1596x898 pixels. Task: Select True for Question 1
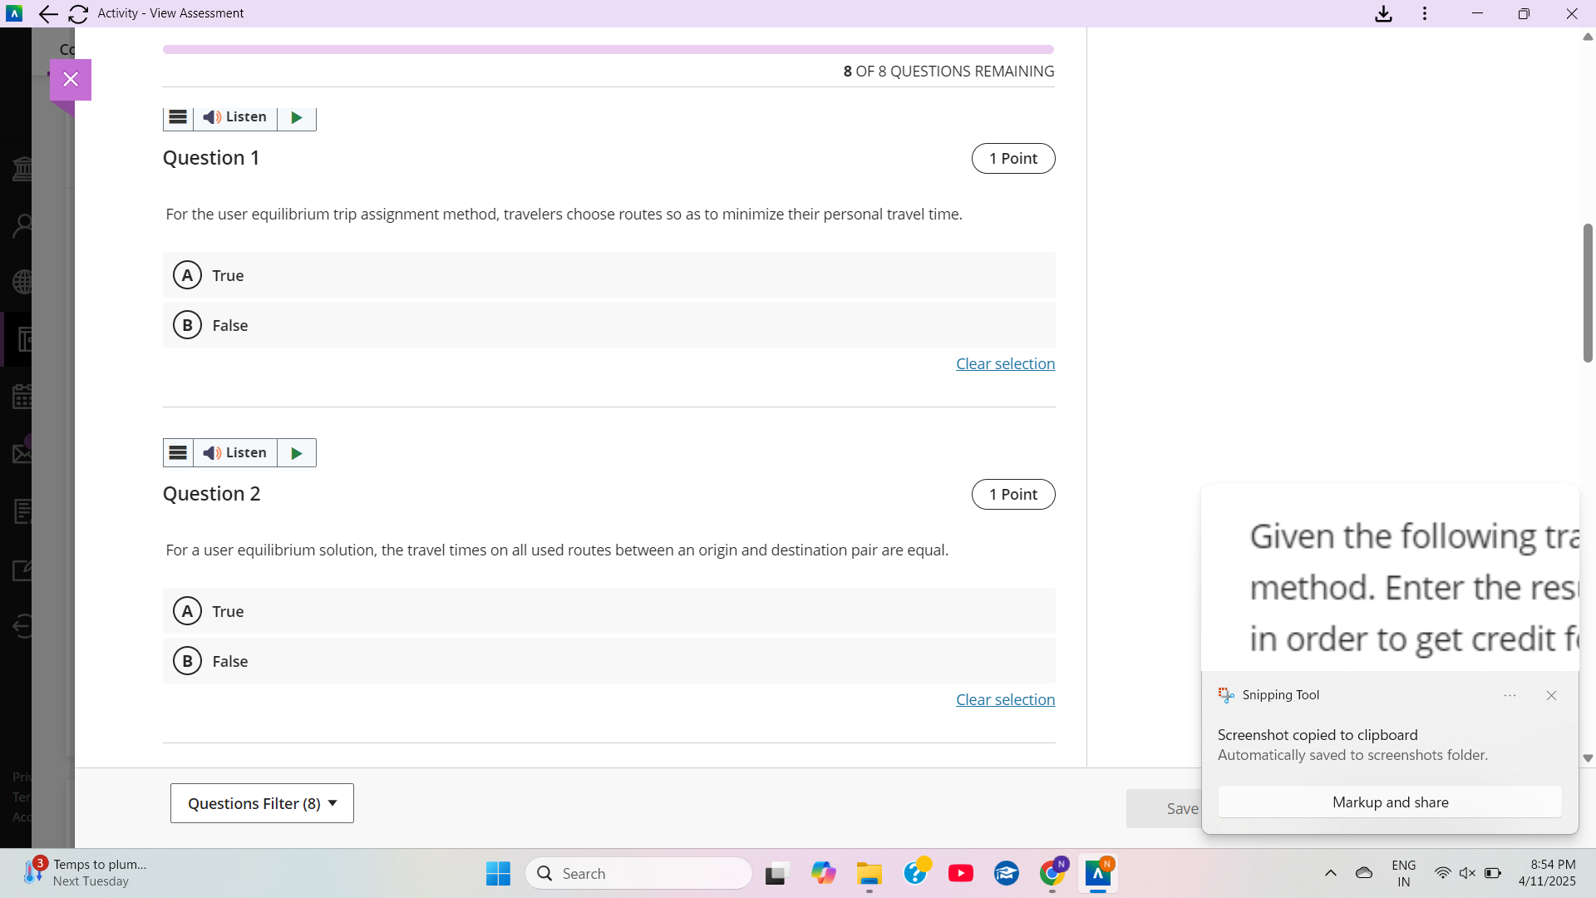(x=188, y=275)
